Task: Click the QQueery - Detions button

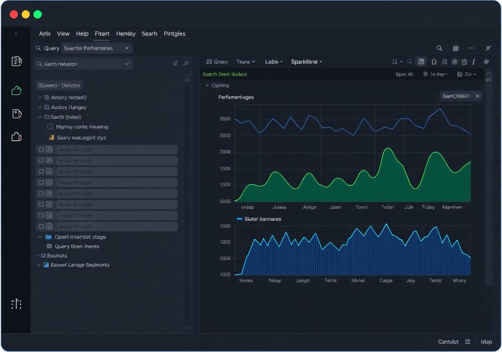Action: pos(59,85)
